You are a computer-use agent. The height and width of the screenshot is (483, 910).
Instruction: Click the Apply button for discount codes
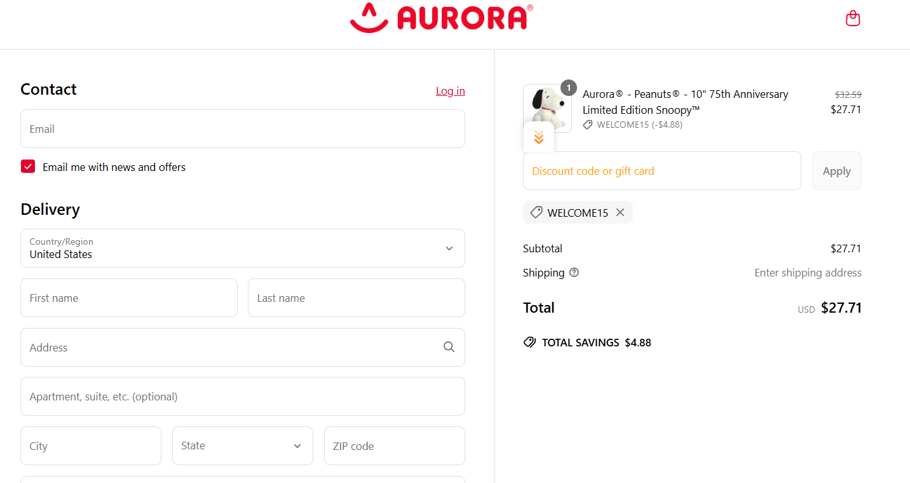point(836,170)
